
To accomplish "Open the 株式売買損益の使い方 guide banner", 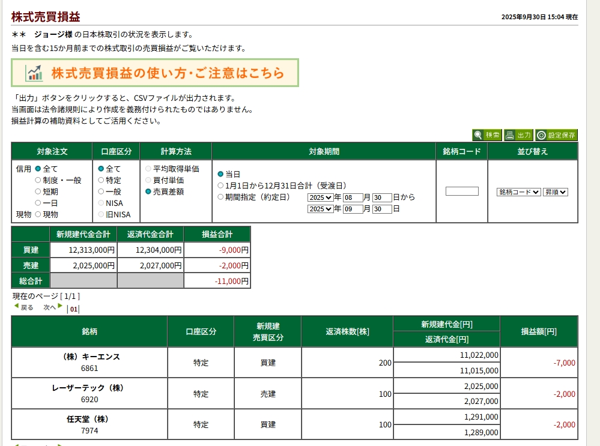I will [155, 73].
